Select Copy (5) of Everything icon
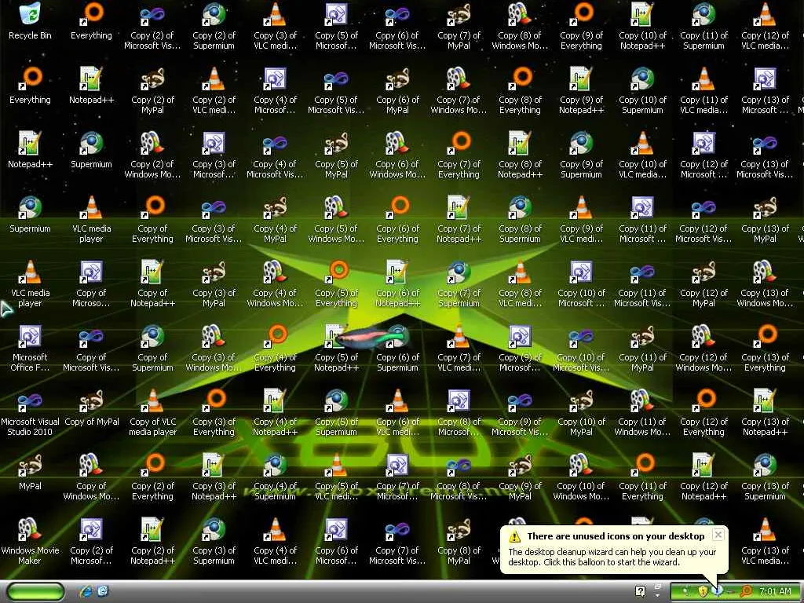 click(x=336, y=283)
